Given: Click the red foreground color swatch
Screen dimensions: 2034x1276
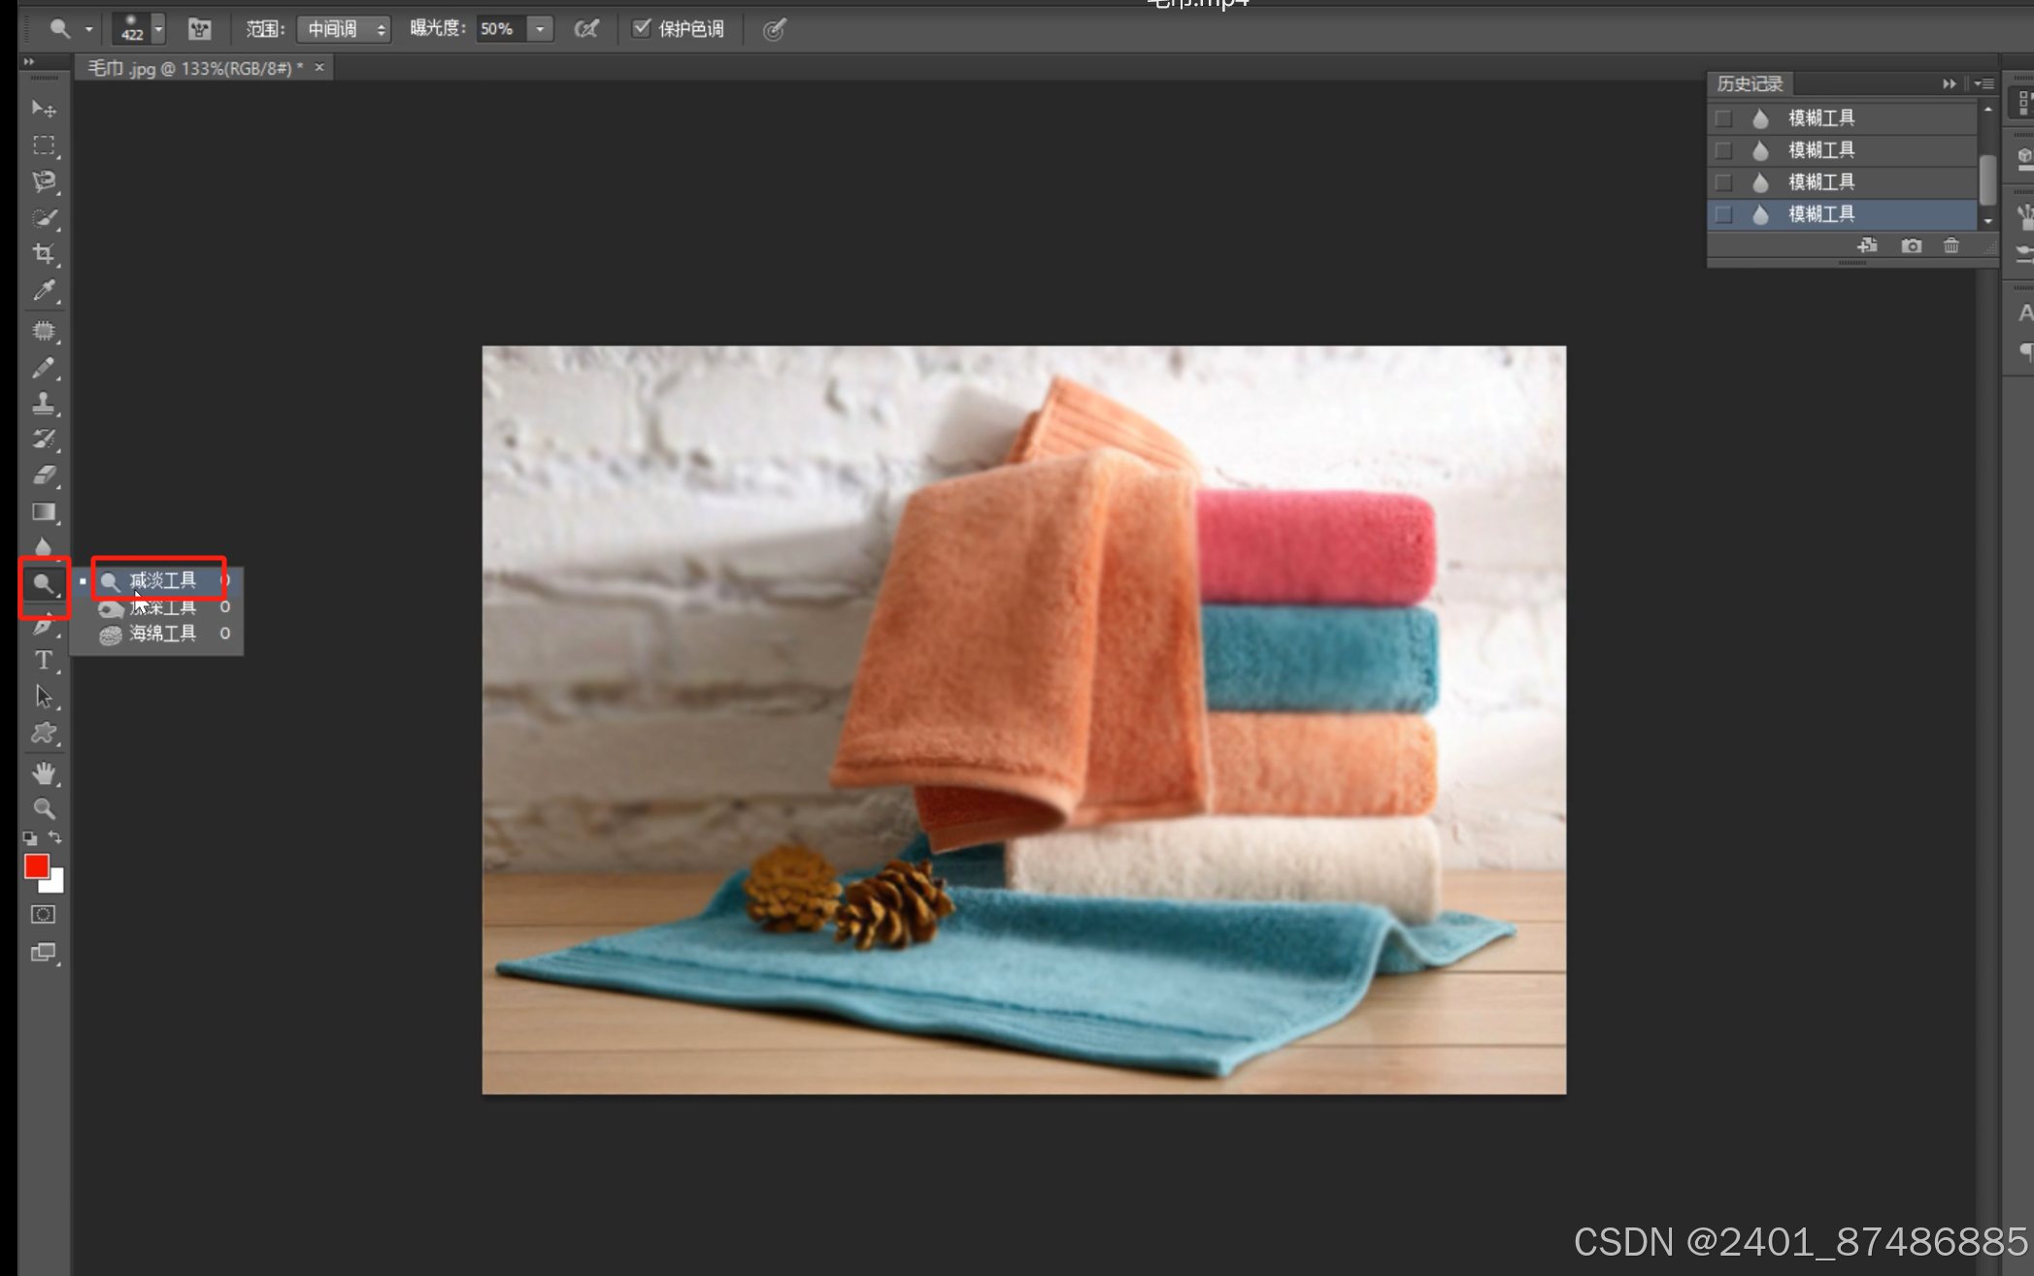Looking at the screenshot, I should point(36,866).
